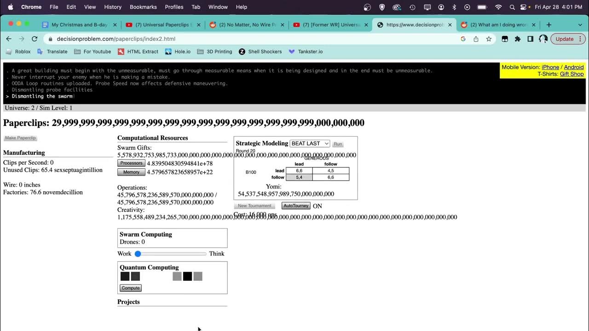
Task: Open Chrome side panel
Action: (530, 39)
